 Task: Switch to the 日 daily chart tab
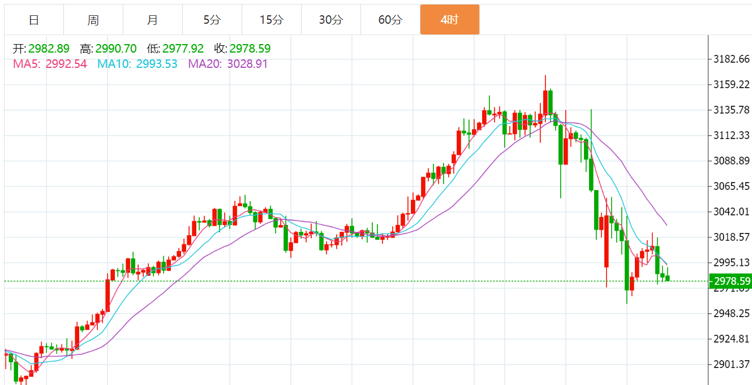pos(34,20)
